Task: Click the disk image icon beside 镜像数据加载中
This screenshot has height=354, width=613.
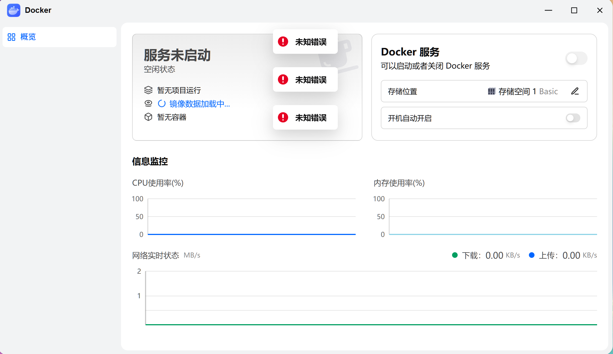Action: [x=148, y=103]
